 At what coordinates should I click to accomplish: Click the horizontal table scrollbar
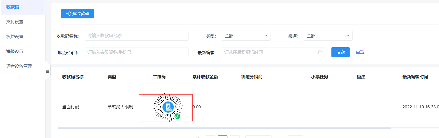point(224,128)
